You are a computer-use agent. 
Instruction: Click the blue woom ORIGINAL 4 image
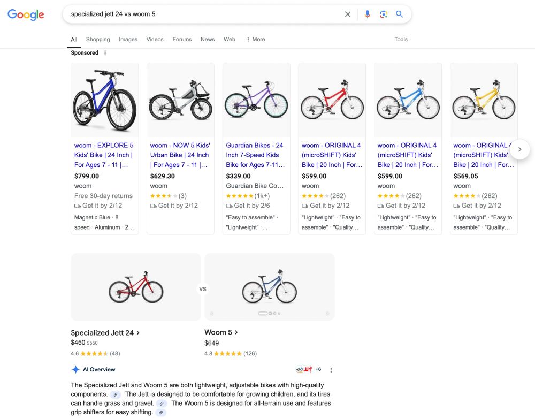coord(408,100)
